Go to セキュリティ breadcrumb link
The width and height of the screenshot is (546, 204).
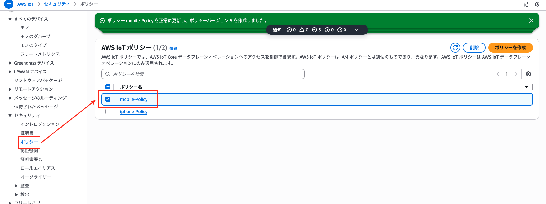click(57, 4)
